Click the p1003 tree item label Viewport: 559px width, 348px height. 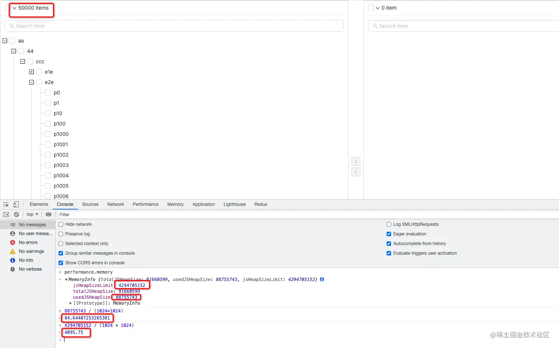click(x=61, y=165)
